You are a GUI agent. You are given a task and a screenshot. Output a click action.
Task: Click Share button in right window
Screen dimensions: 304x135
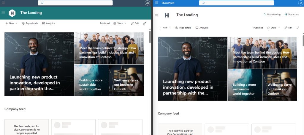click(x=272, y=28)
